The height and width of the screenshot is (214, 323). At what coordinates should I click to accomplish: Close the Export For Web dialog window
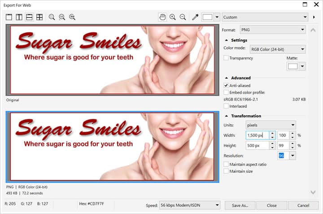tap(316, 4)
